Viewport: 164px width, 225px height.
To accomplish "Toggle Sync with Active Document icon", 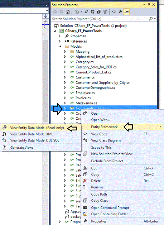I will (86, 12).
